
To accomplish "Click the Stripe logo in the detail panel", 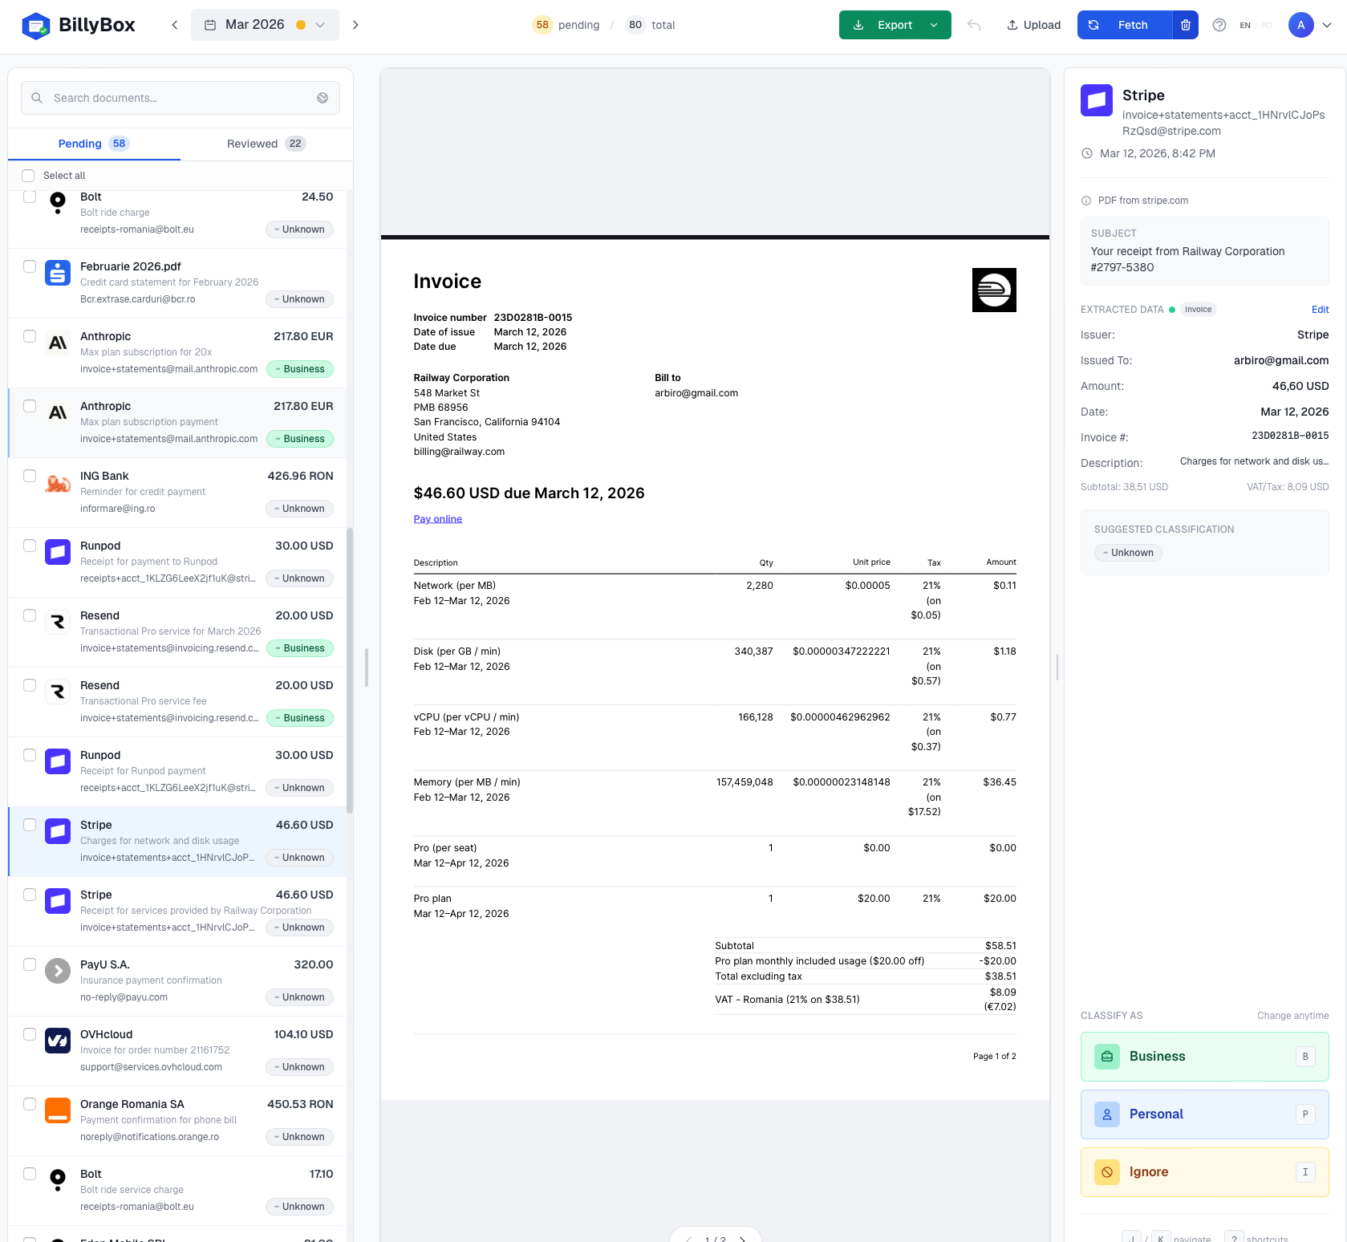I will point(1096,101).
